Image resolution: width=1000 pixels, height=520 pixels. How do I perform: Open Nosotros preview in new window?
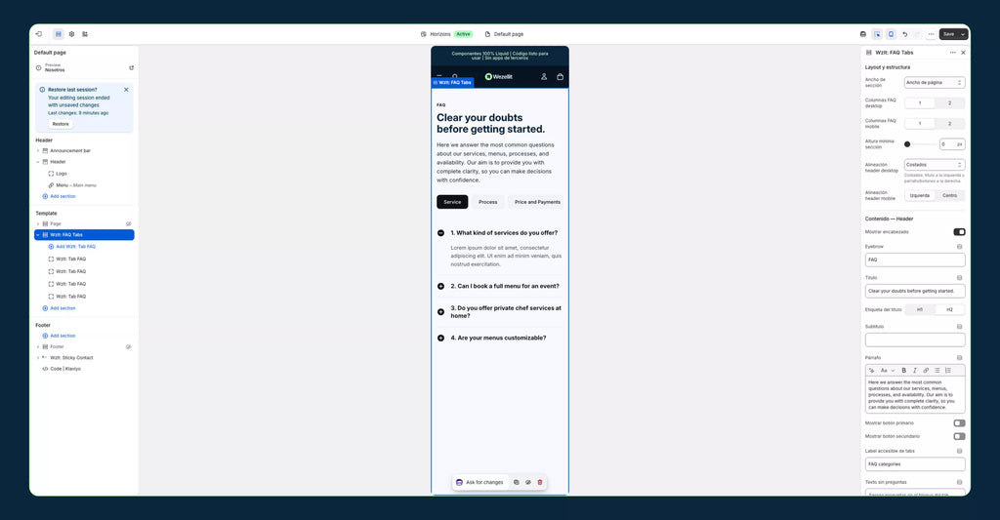click(x=132, y=67)
